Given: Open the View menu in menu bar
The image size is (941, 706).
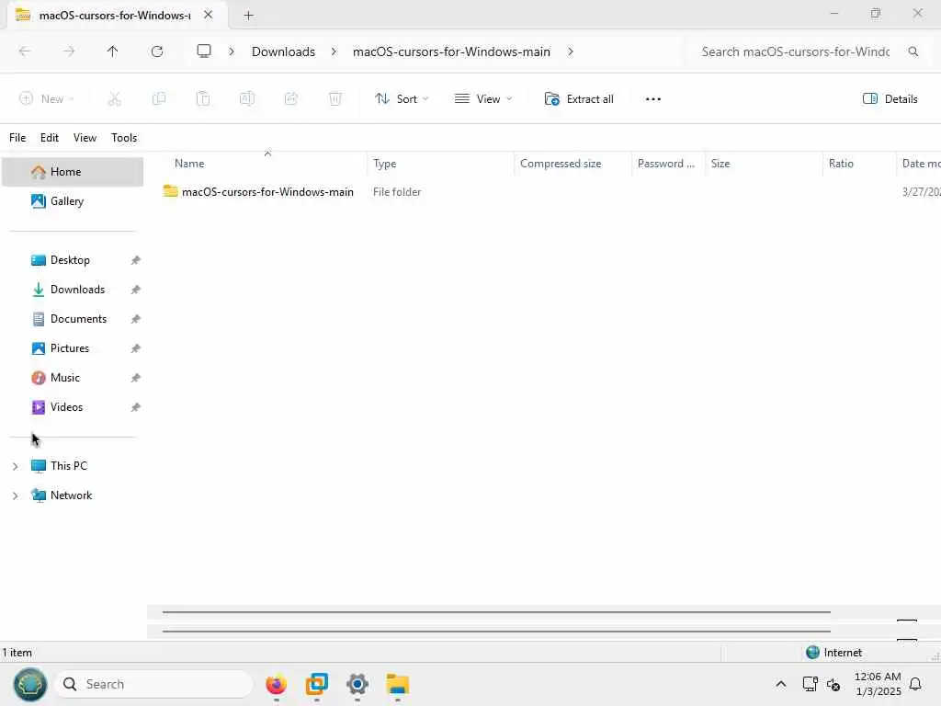Looking at the screenshot, I should 85,138.
